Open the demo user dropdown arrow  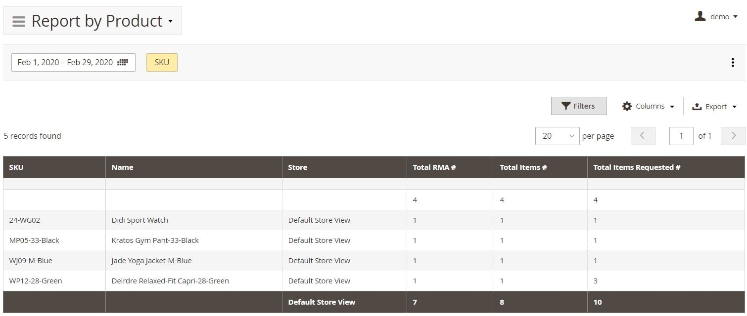[736, 17]
